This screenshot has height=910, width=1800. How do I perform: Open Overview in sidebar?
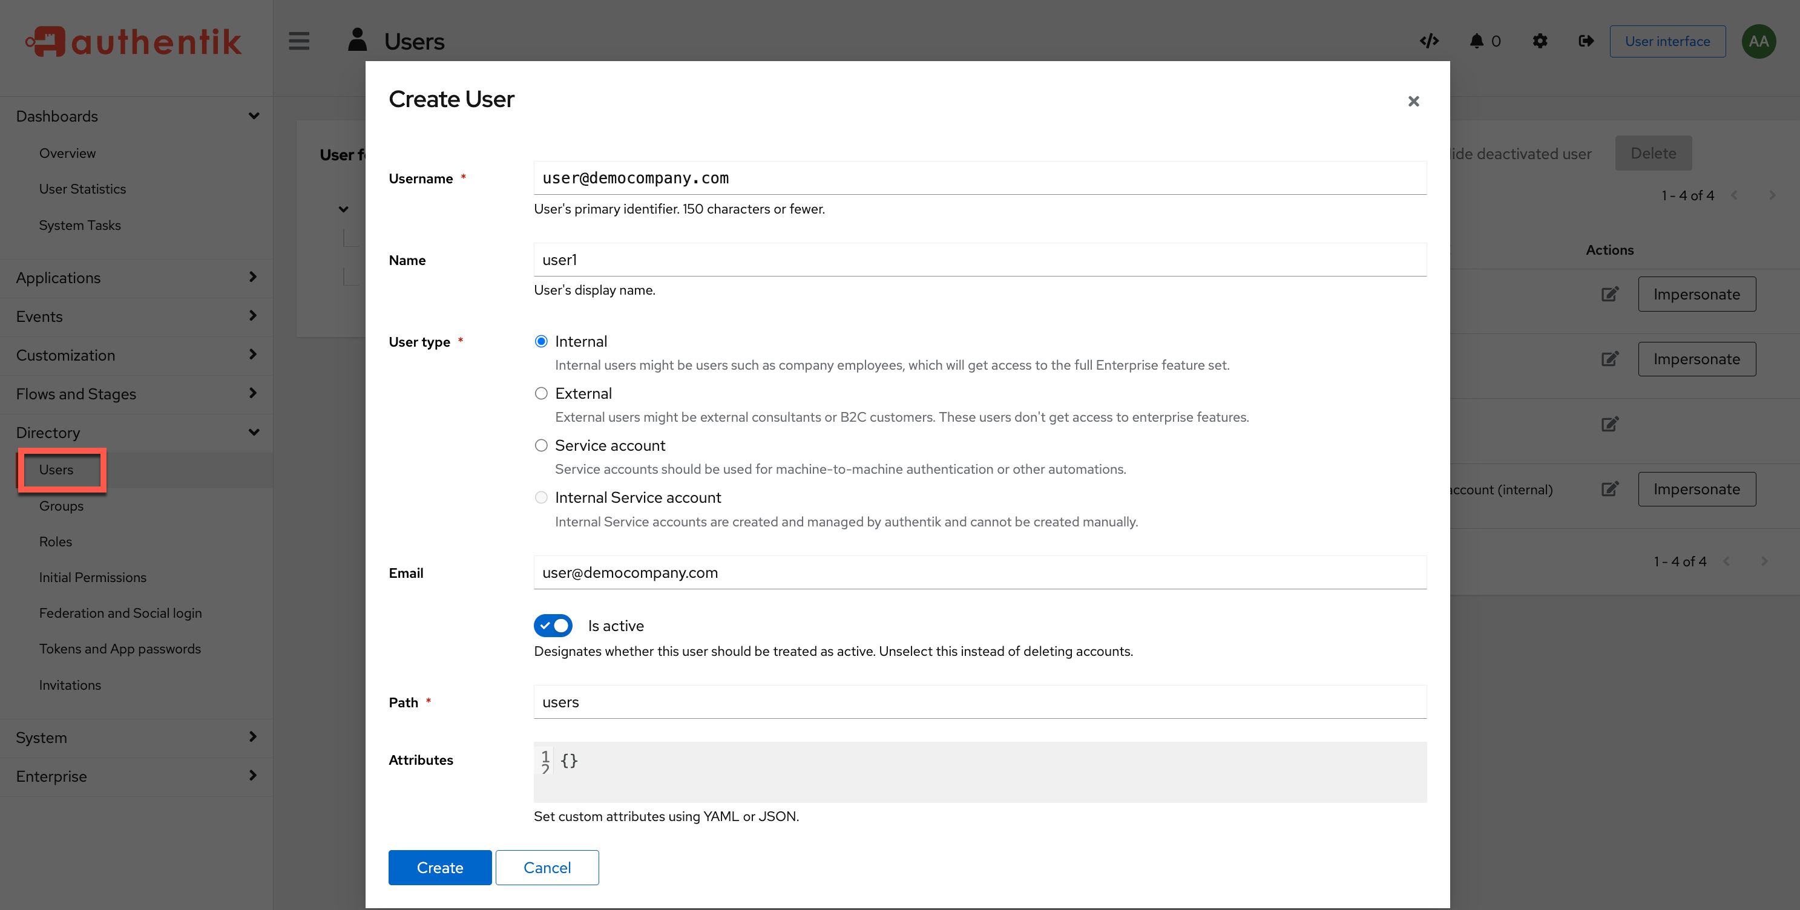pyautogui.click(x=67, y=153)
